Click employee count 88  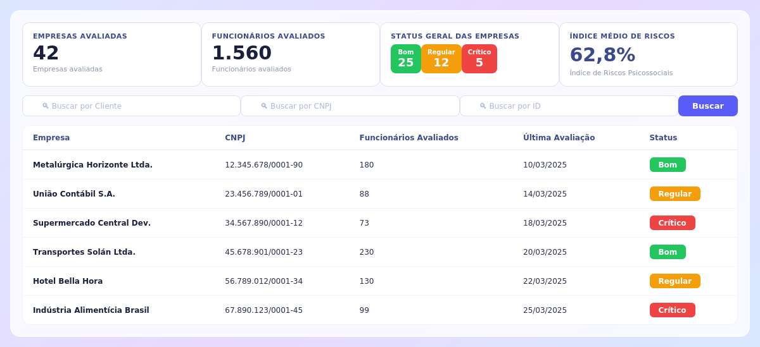pos(364,194)
